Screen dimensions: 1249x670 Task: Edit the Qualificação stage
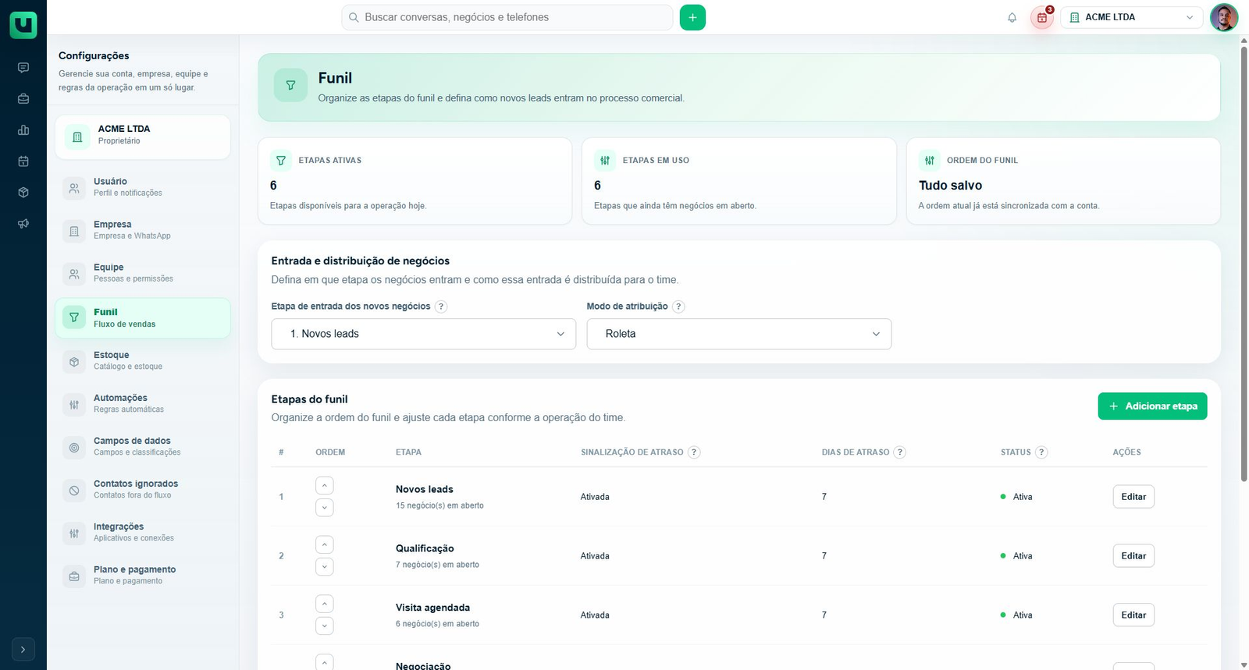pyautogui.click(x=1133, y=556)
